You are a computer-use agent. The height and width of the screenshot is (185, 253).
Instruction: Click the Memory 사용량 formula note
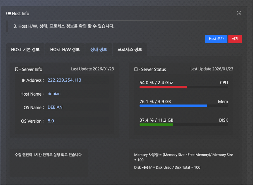point(183,157)
